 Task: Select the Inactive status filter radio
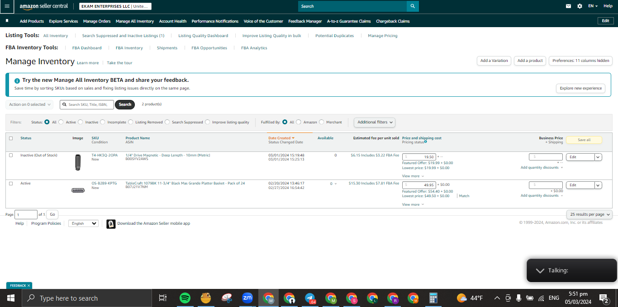coord(81,122)
